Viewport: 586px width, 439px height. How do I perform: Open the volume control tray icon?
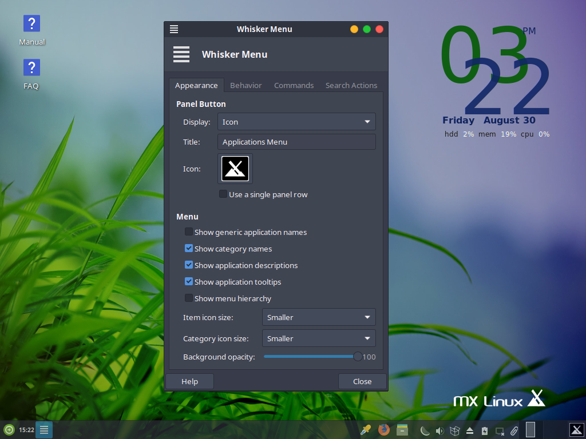tap(440, 431)
